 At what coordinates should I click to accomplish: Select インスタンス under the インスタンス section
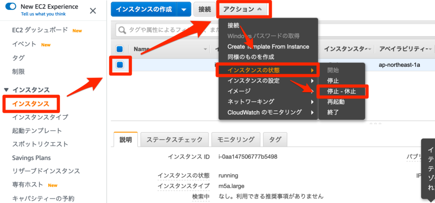tap(30, 104)
